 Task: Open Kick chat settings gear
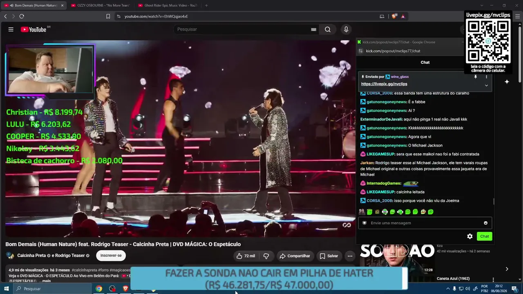point(470,236)
